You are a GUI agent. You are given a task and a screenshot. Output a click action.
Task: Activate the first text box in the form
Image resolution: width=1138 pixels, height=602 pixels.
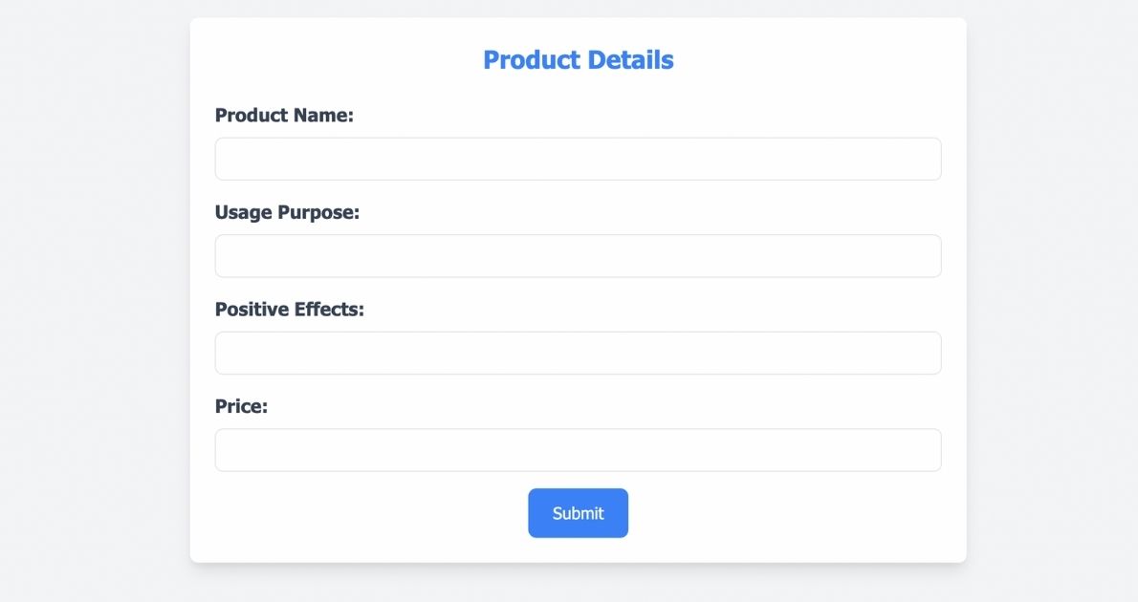coord(578,159)
